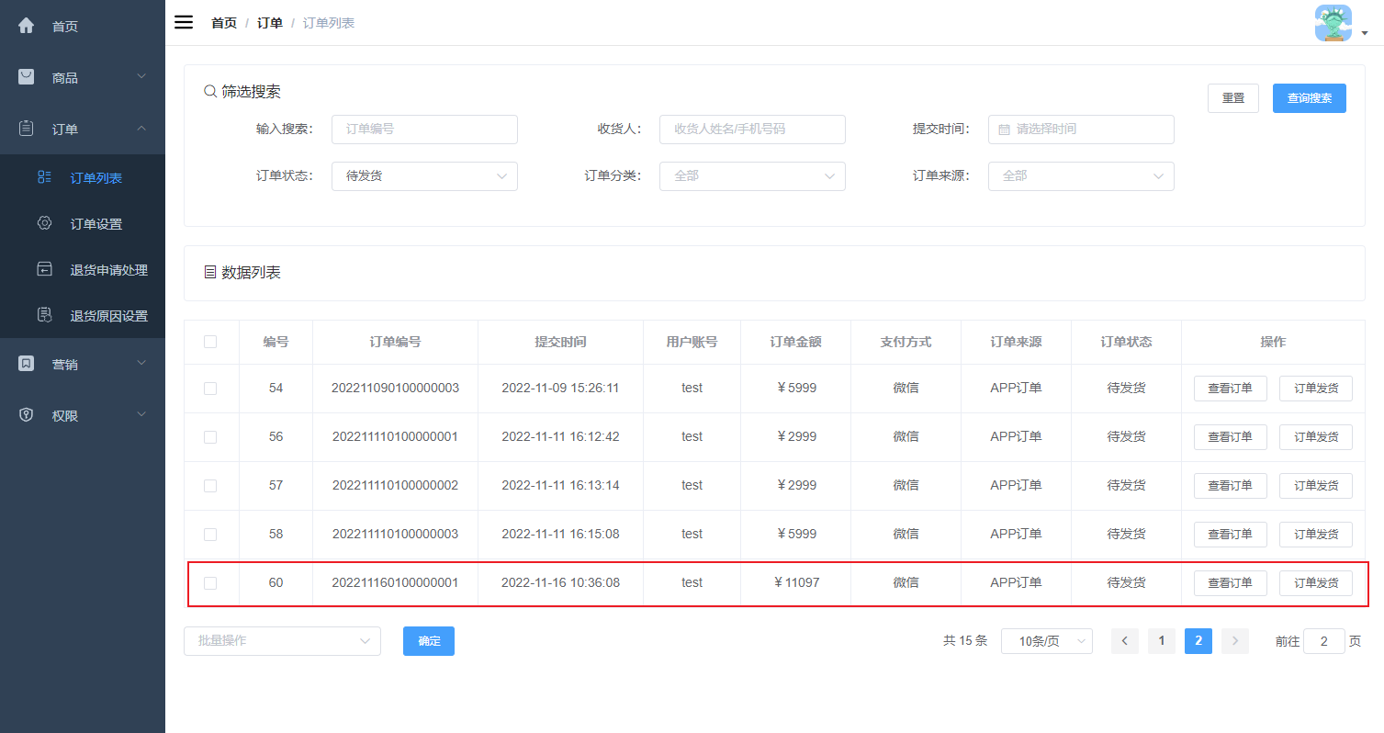The height and width of the screenshot is (733, 1384).
Task: Click 订单发货 for order 57
Action: [1316, 486]
